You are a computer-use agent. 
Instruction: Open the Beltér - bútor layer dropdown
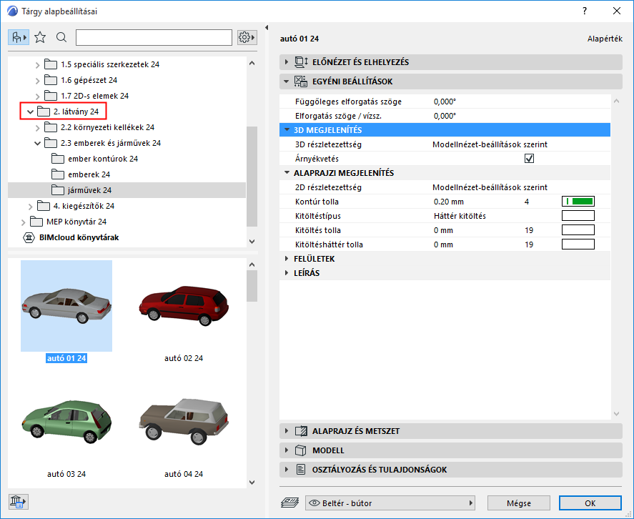click(390, 503)
